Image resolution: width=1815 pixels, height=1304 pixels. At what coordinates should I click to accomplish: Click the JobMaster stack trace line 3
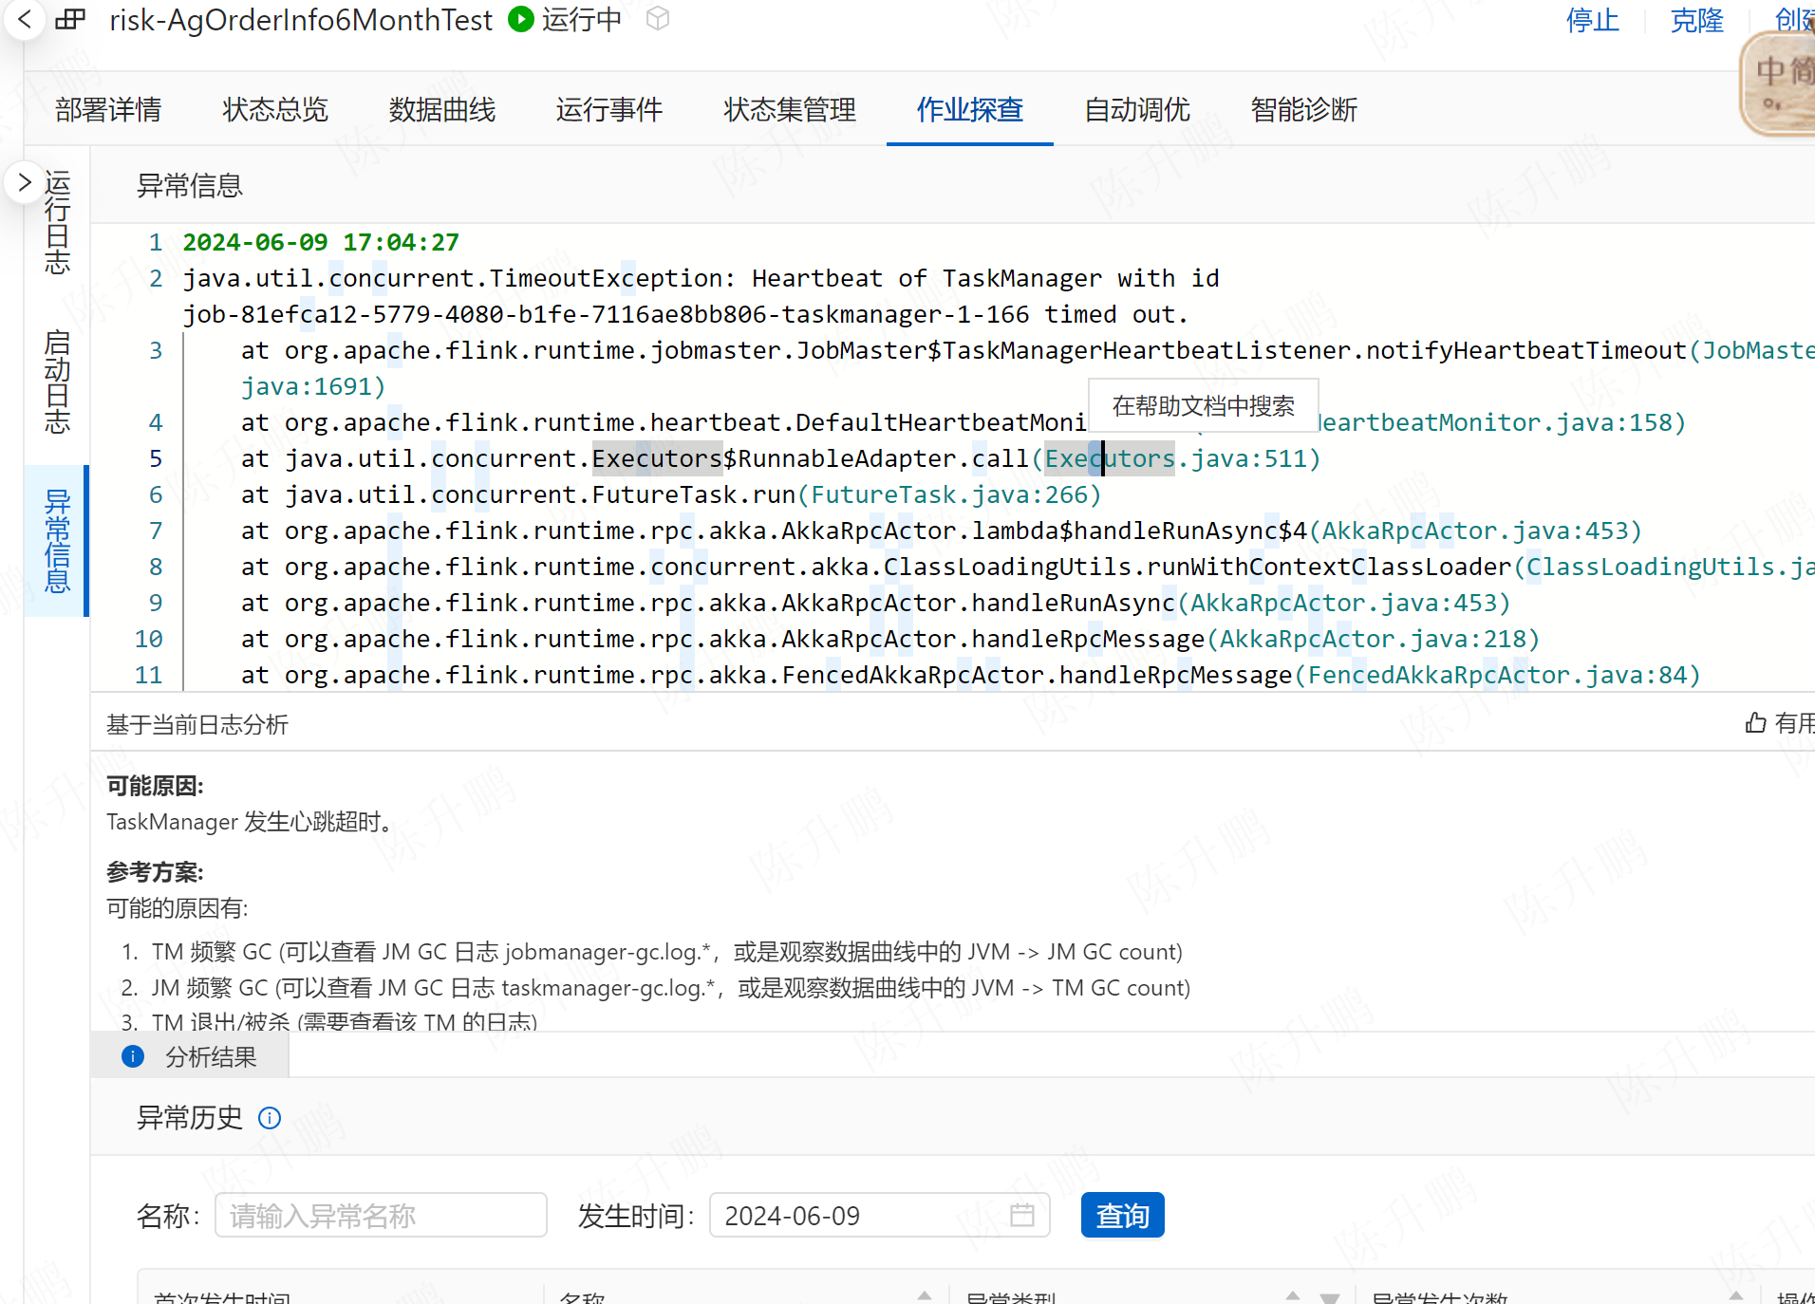tap(1028, 368)
